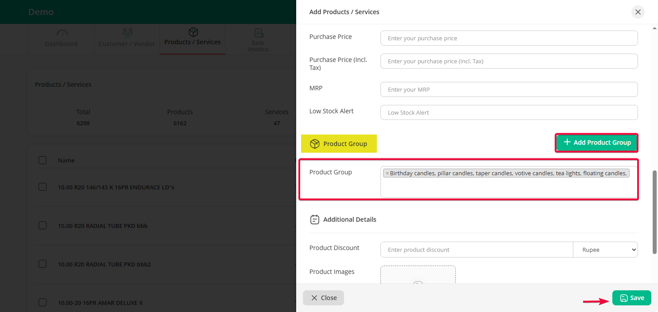Remove the Birthday candles group tag
658x312 pixels.
pos(387,173)
